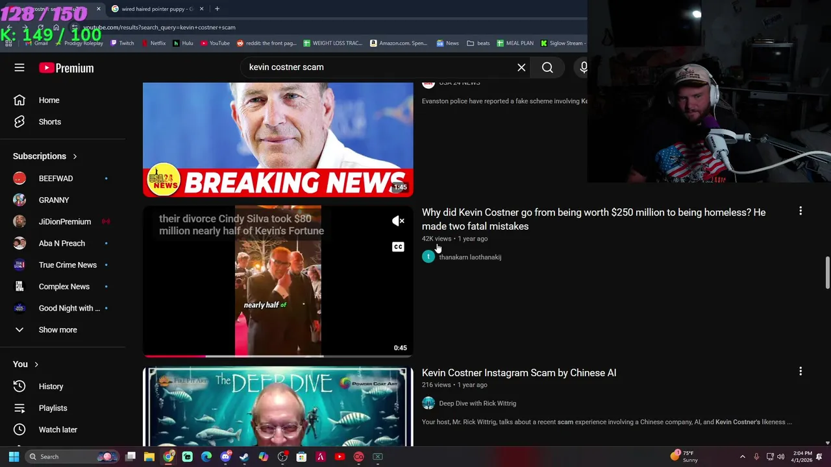The image size is (831, 467).
Task: Open the volume control in system tray
Action: click(x=781, y=457)
